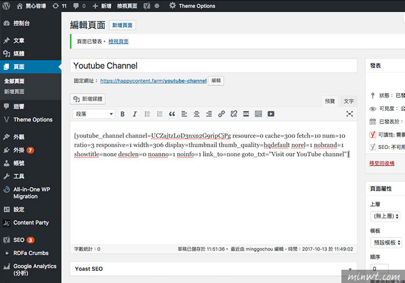Open site home 開心容場 in admin bar
Screen dimensions: 405x283
[x=31, y=6]
